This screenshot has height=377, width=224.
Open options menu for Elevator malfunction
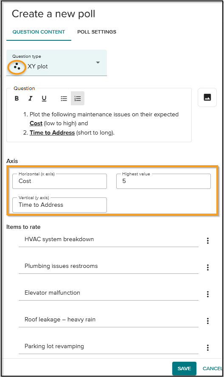(207, 294)
